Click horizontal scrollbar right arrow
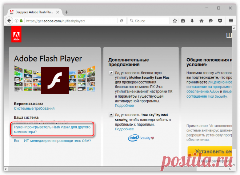The image size is (240, 175). pos(230,169)
